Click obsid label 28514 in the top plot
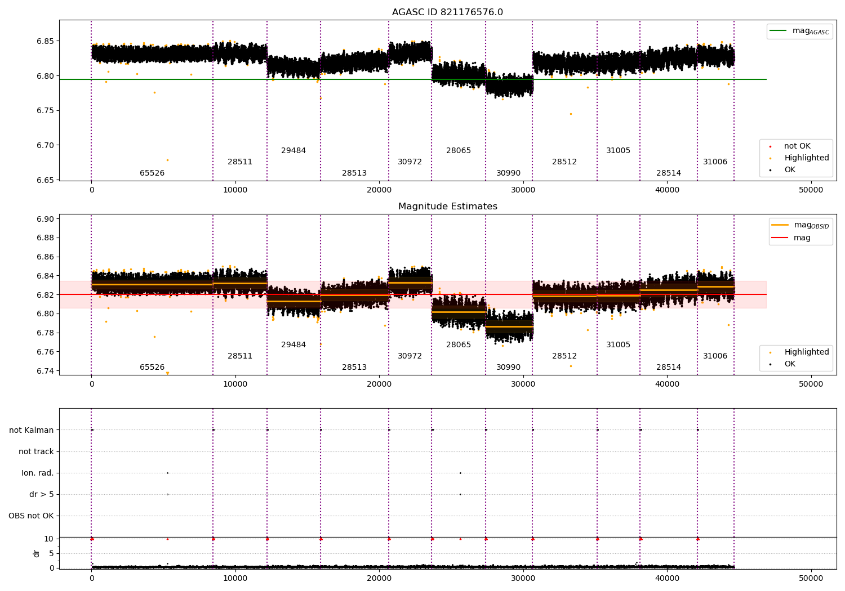The image size is (845, 591). point(669,173)
